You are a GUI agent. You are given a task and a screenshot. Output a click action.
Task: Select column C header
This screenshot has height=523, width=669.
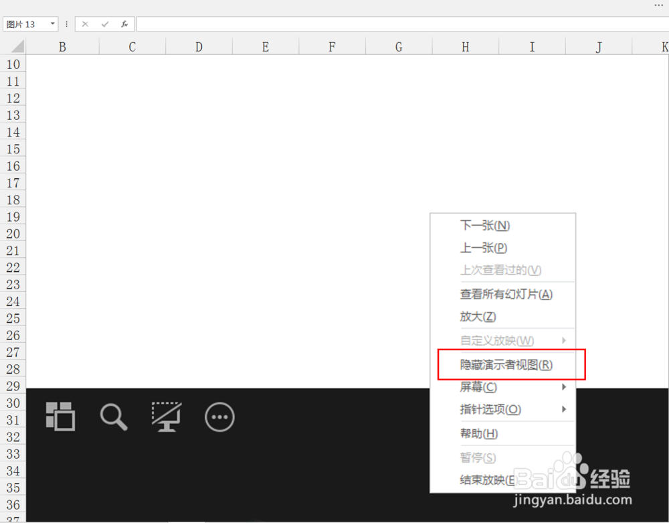(132, 46)
